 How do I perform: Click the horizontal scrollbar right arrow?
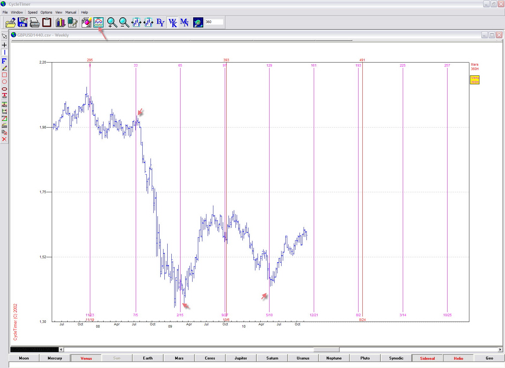click(500, 349)
